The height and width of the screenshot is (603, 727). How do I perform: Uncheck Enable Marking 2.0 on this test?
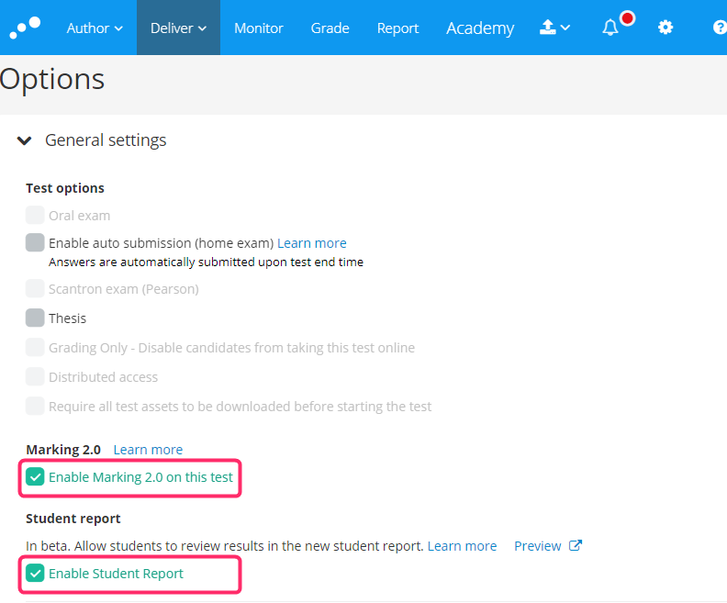35,476
